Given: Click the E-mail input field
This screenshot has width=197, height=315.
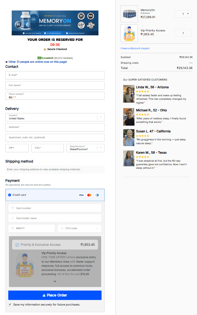Looking at the screenshot, I should point(55,75).
